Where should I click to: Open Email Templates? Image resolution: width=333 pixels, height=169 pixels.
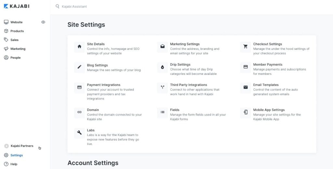point(266,85)
